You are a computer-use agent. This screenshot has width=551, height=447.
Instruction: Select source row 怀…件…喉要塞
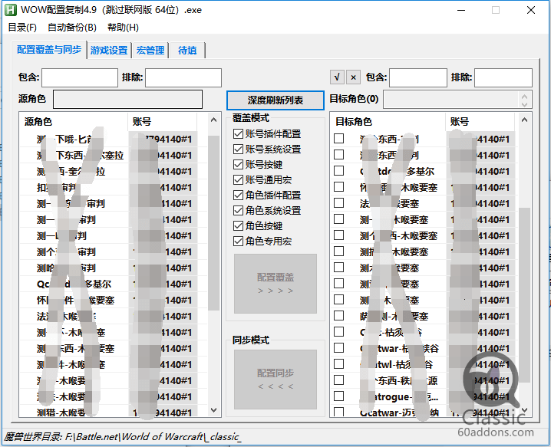tap(114, 300)
